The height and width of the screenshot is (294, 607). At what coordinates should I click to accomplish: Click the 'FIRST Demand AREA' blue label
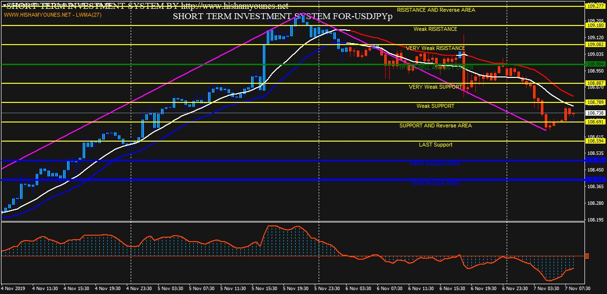[x=435, y=164]
